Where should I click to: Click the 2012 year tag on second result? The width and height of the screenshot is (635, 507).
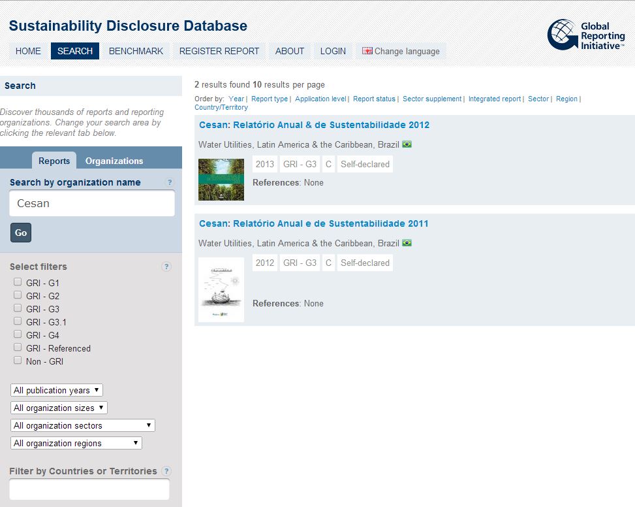265,263
